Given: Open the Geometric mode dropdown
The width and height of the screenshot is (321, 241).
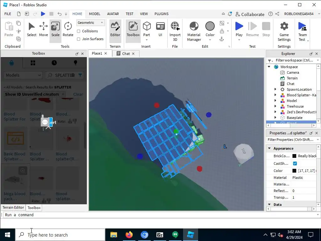Looking at the screenshot, I should (x=91, y=23).
